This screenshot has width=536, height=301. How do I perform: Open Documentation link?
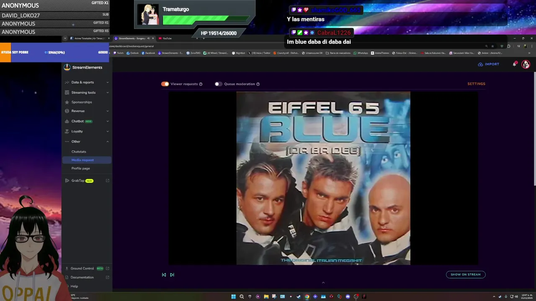(82, 277)
